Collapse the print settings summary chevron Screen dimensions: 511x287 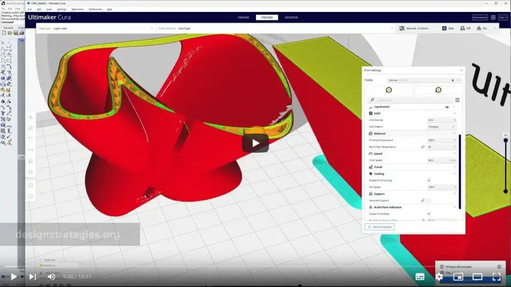click(495, 29)
